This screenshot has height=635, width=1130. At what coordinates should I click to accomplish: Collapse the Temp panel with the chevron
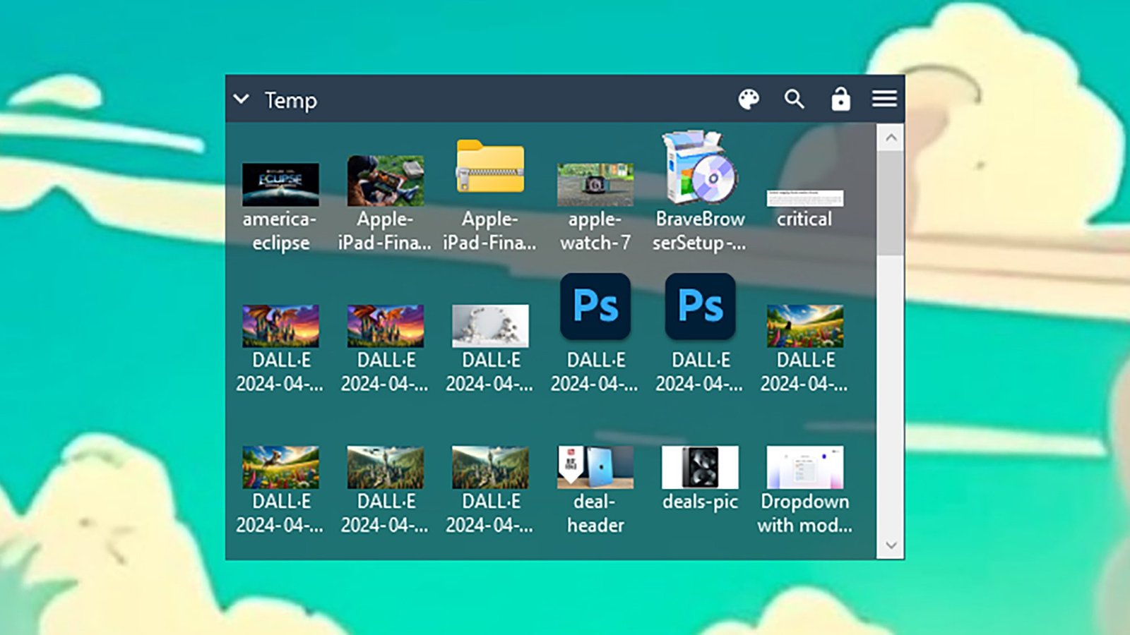pos(242,99)
